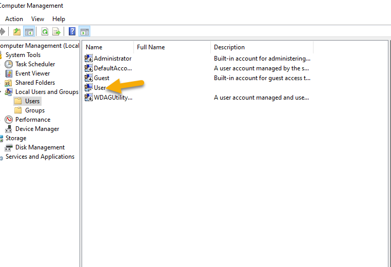The height and width of the screenshot is (267, 391).
Task: Click the Performance gauge icon
Action: pyautogui.click(x=9, y=120)
